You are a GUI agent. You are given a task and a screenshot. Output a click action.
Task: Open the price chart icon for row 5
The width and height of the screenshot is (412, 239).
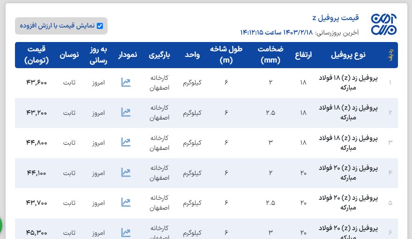tap(125, 203)
